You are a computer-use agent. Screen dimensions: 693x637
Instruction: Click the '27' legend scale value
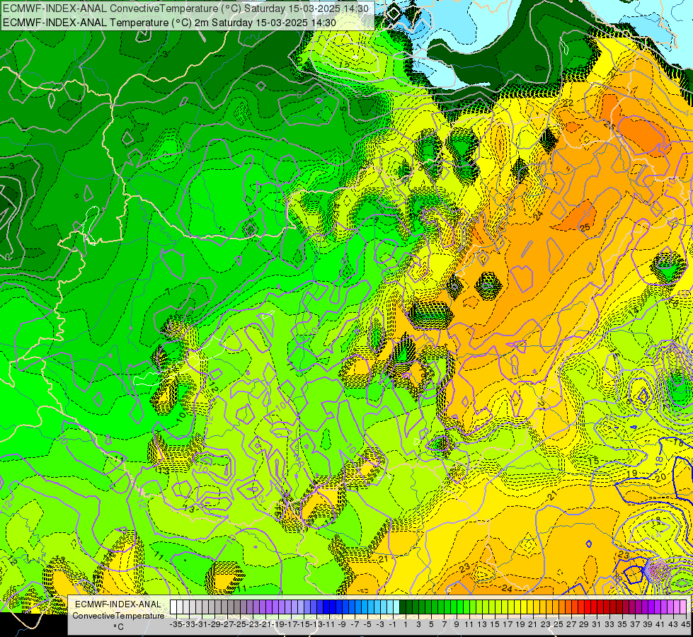point(571,625)
